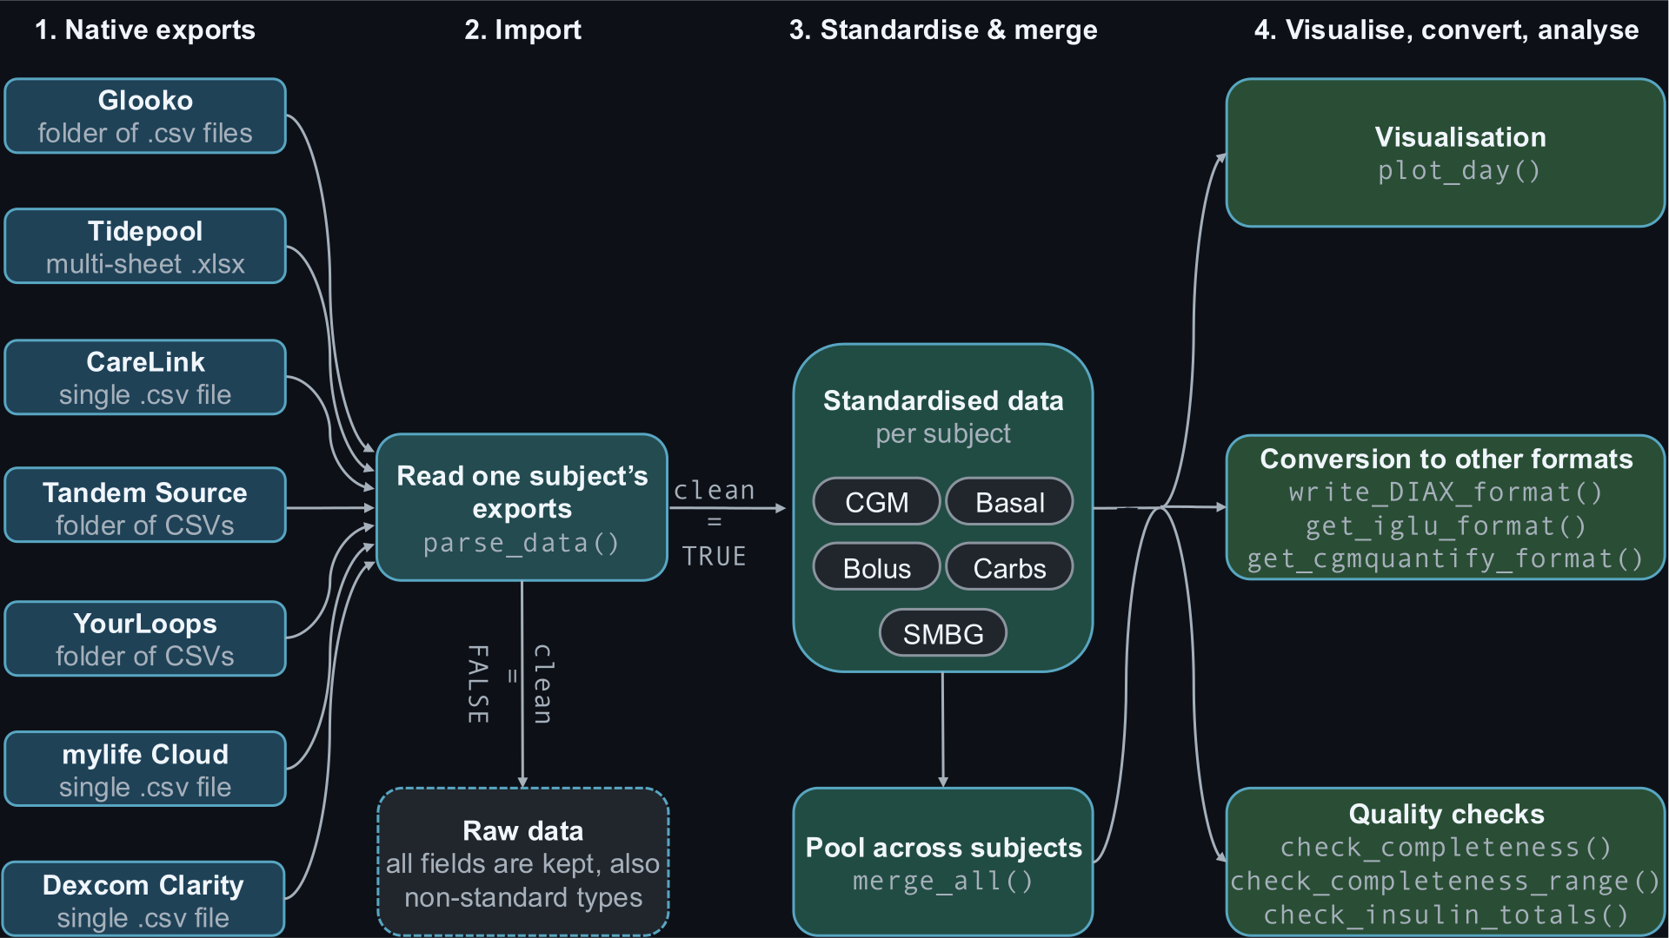Click the Read one subject's exports parse_data() box
This screenshot has width=1669, height=938.
[x=522, y=508]
